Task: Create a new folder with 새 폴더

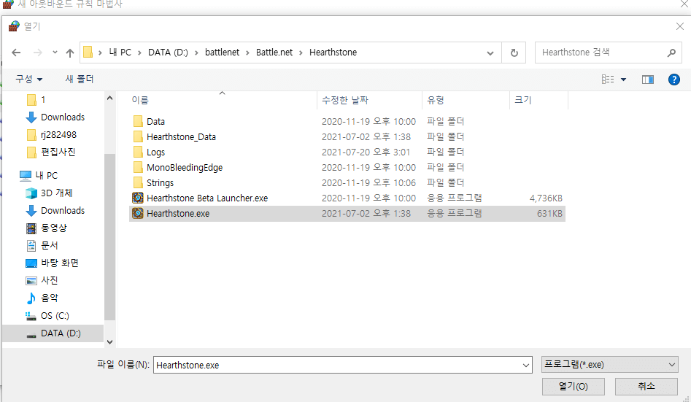Action: point(80,79)
